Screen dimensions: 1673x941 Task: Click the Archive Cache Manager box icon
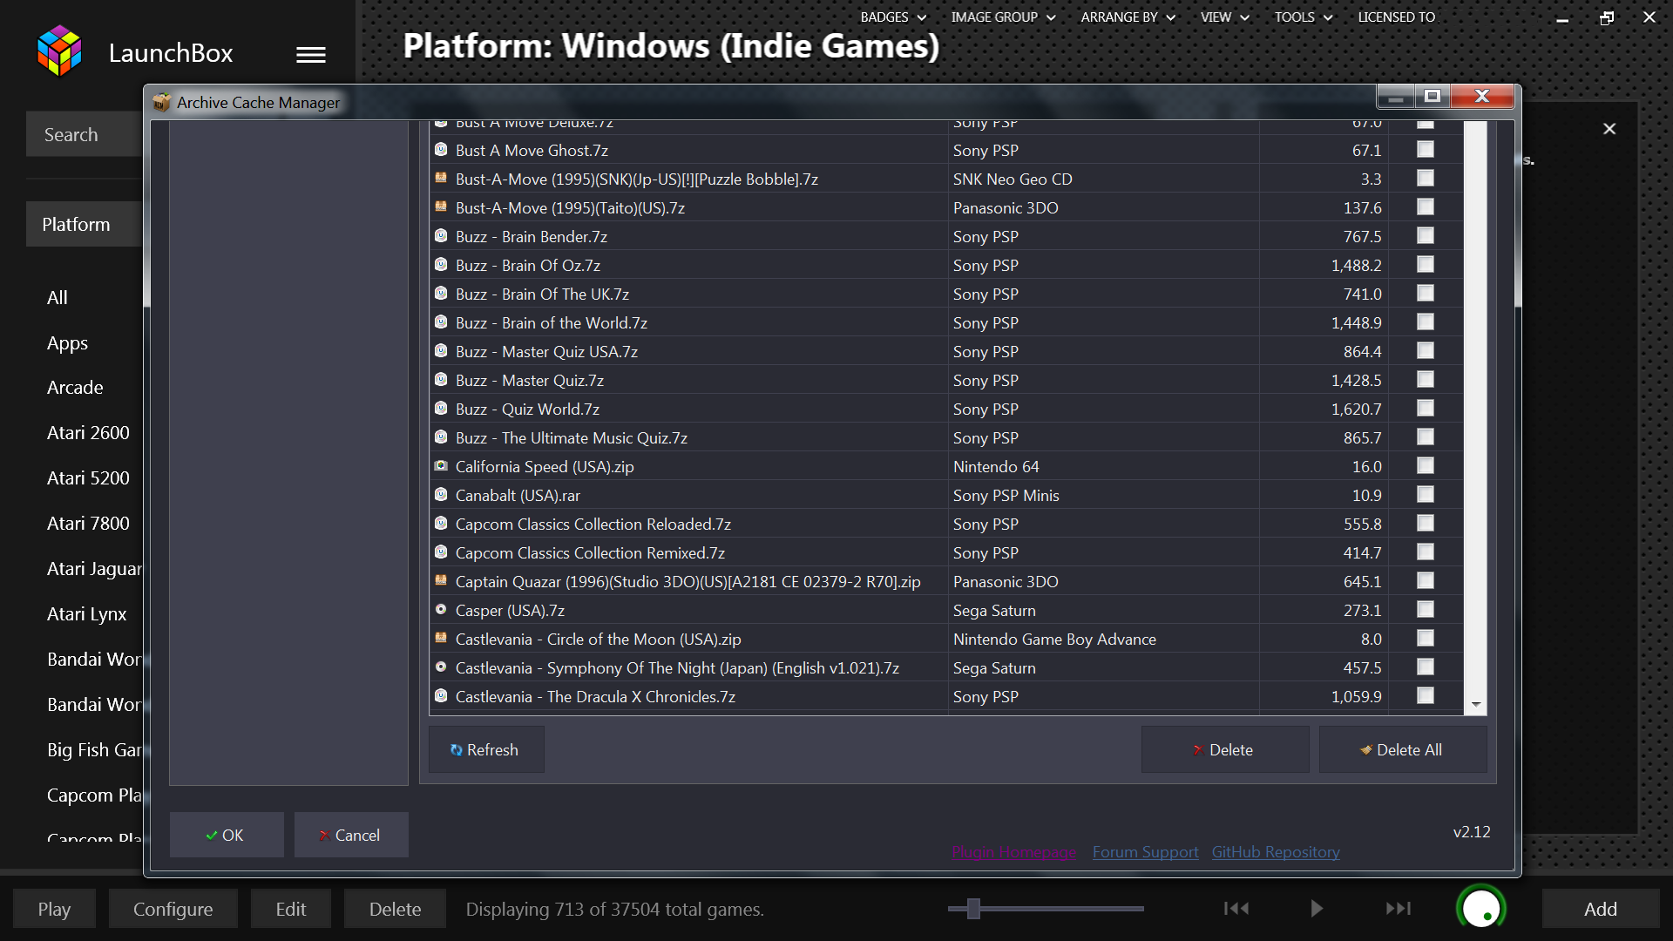[x=161, y=102]
